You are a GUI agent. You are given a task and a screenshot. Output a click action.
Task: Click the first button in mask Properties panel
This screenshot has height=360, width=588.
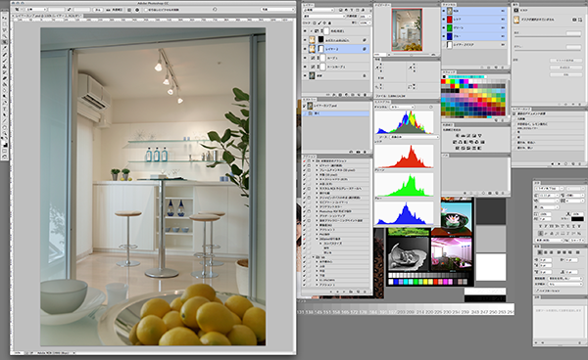(x=565, y=61)
